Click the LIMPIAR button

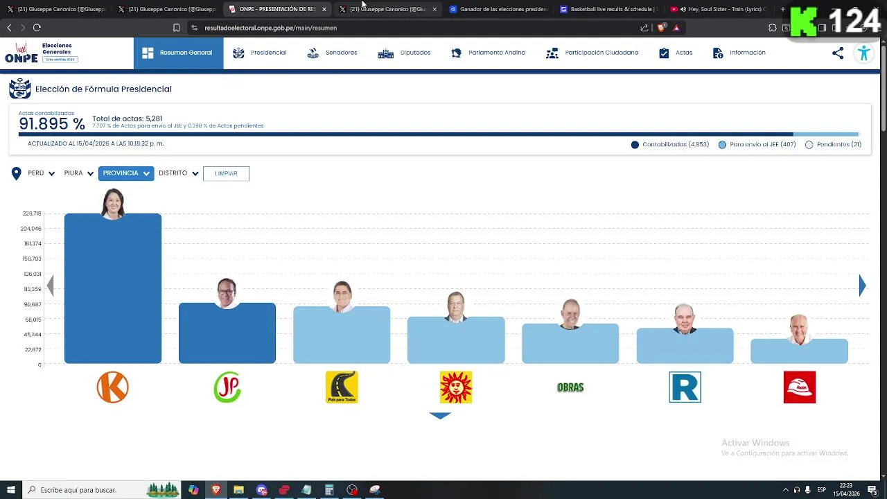(226, 173)
